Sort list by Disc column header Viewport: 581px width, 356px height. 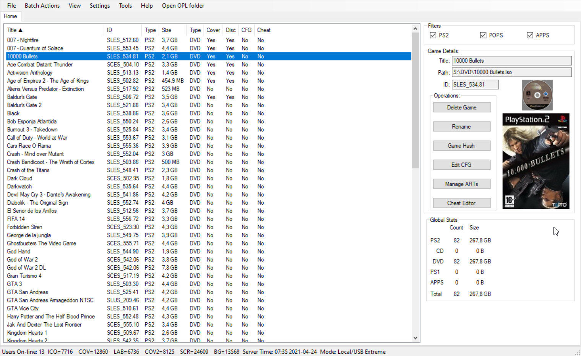231,30
